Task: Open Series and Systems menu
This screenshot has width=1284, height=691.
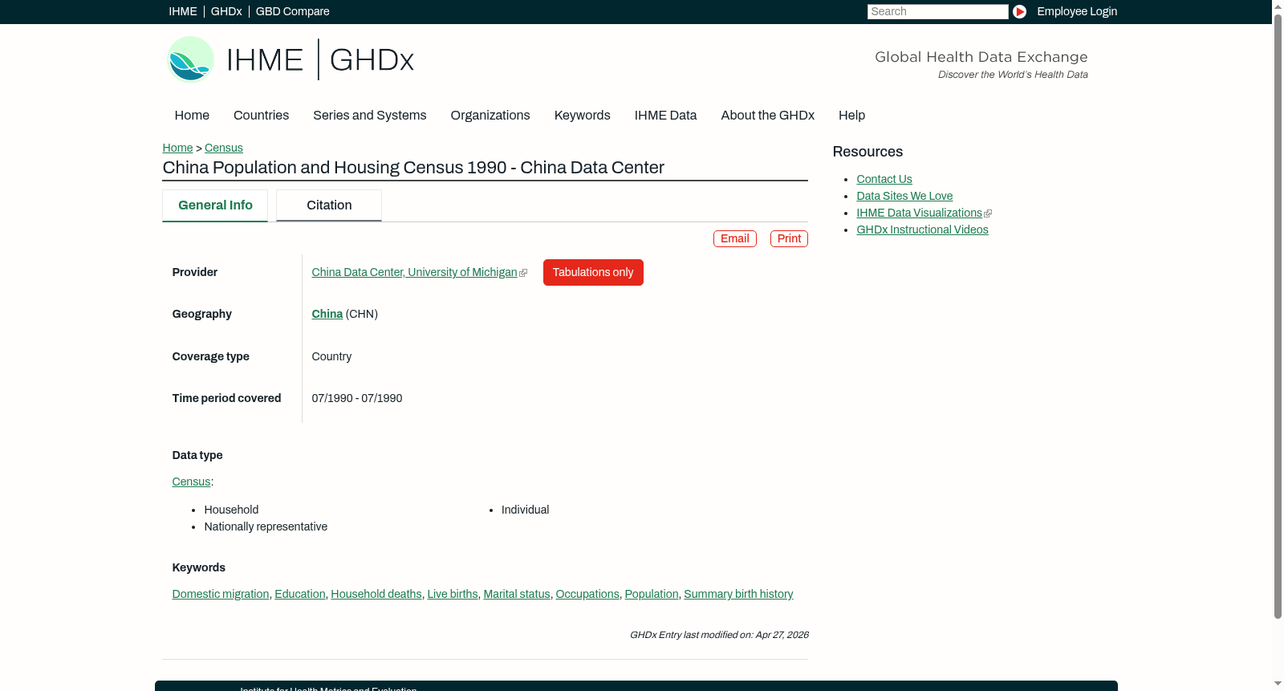Action: tap(370, 116)
